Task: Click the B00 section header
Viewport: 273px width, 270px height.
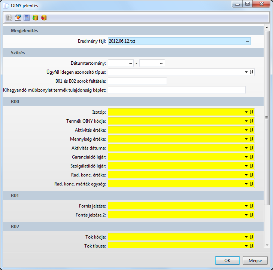Action: [x=133, y=102]
